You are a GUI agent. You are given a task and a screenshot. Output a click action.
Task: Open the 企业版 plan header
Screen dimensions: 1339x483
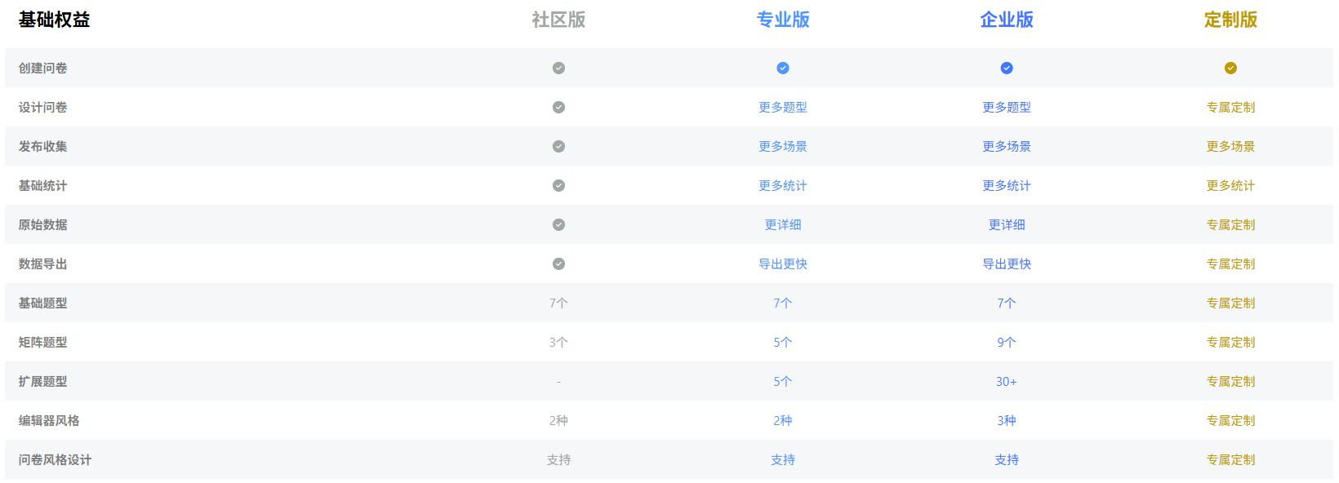[x=1006, y=20]
